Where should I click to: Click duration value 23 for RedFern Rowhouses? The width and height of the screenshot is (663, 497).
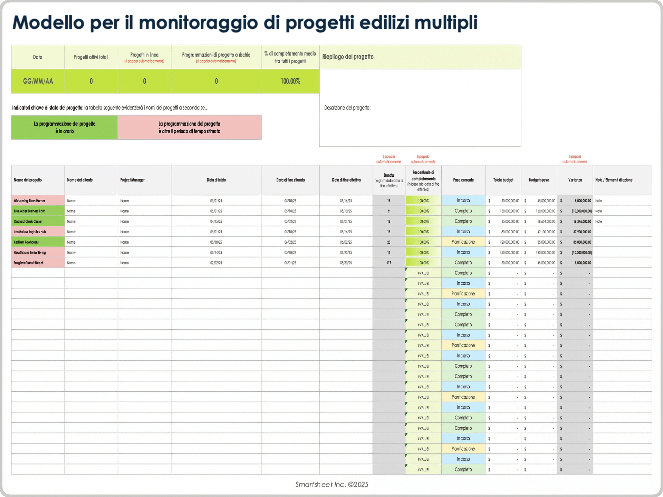[389, 242]
